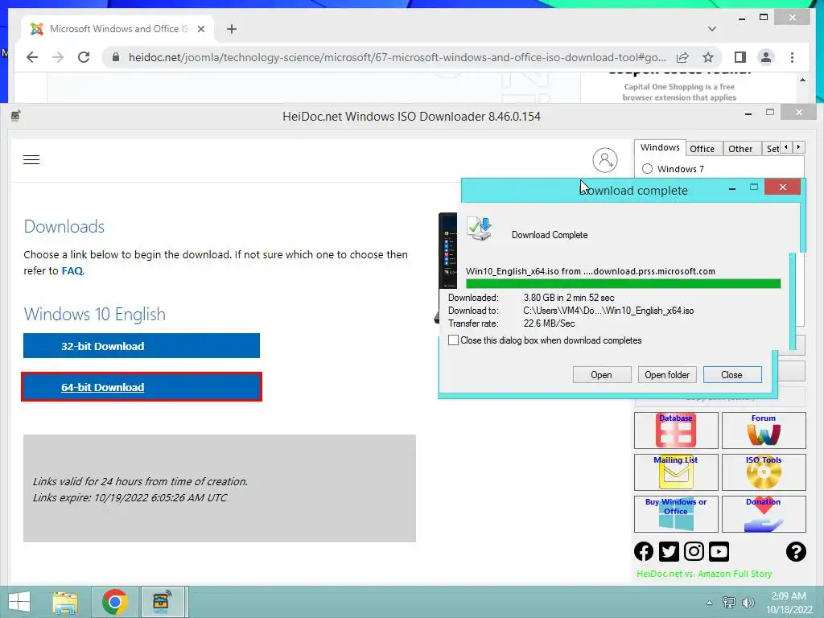Click the ISO Downloader title bar app icon
The height and width of the screenshot is (618, 824).
[16, 116]
